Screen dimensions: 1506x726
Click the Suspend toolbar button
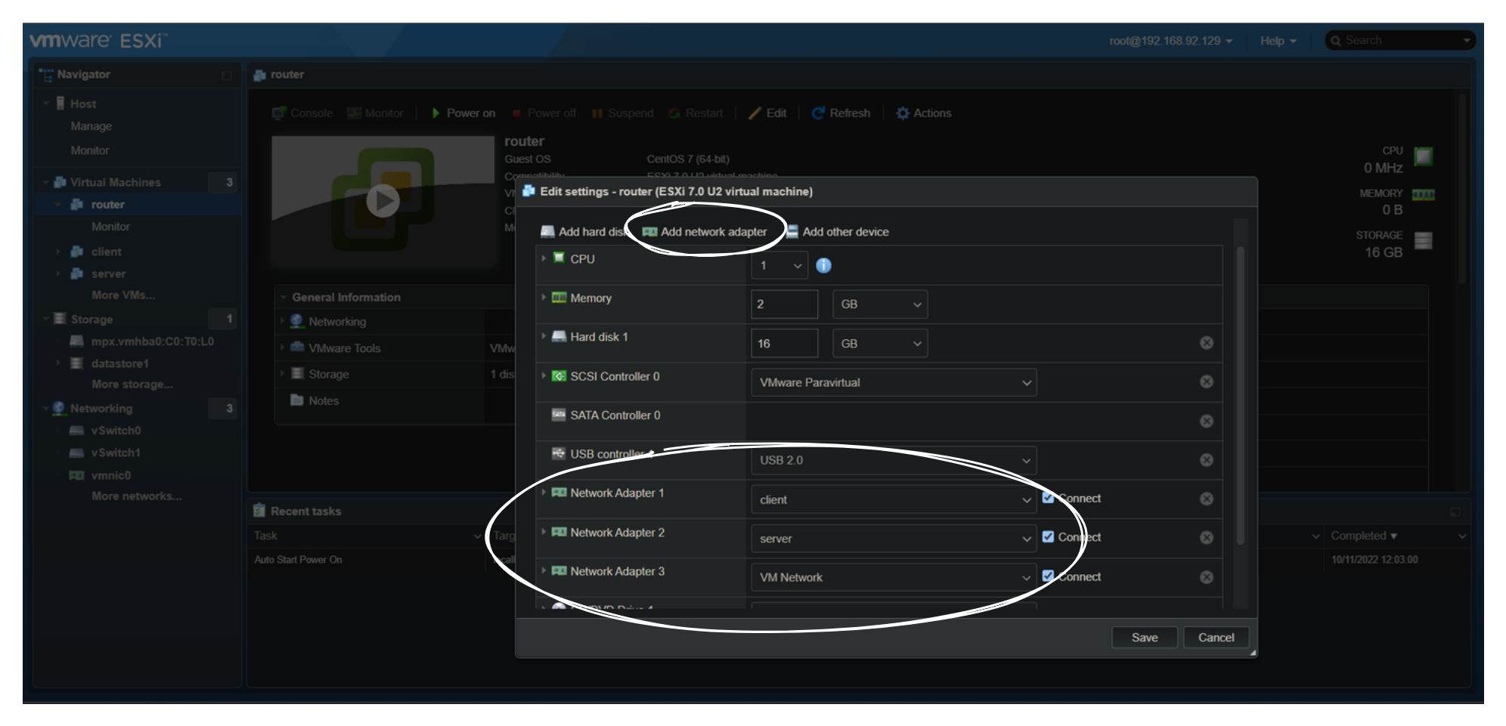click(x=623, y=113)
